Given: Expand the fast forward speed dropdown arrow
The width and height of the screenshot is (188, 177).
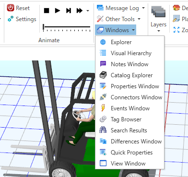Looking at the screenshot, I should pyautogui.click(x=88, y=11).
